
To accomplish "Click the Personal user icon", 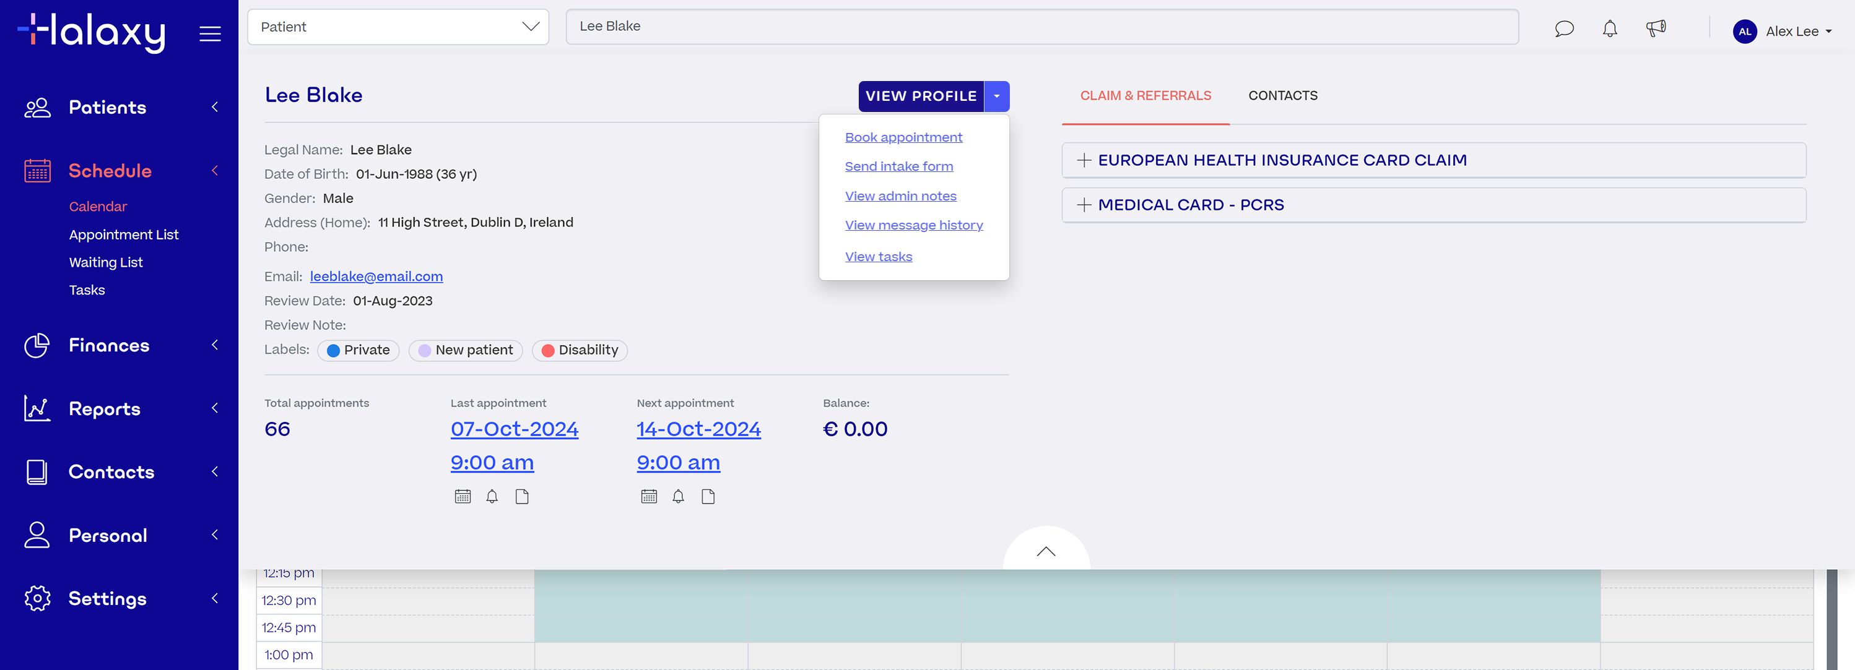I will click(x=37, y=535).
